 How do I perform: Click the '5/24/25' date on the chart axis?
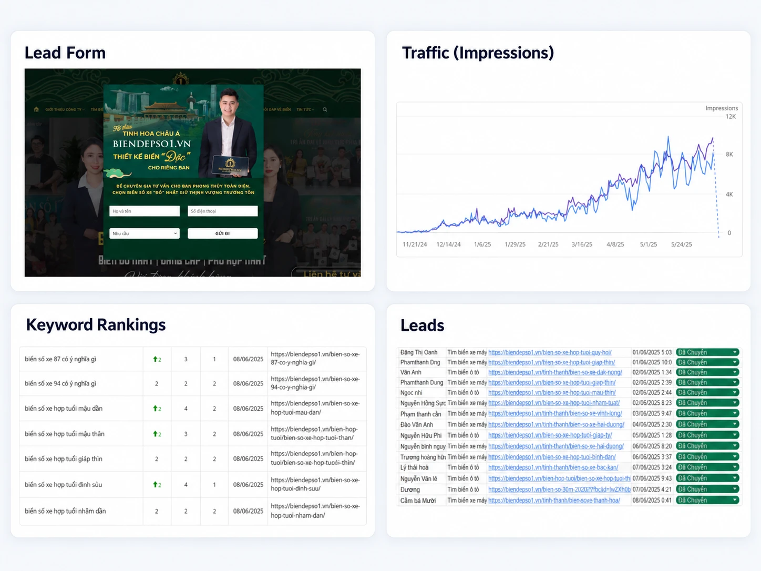coord(682,244)
